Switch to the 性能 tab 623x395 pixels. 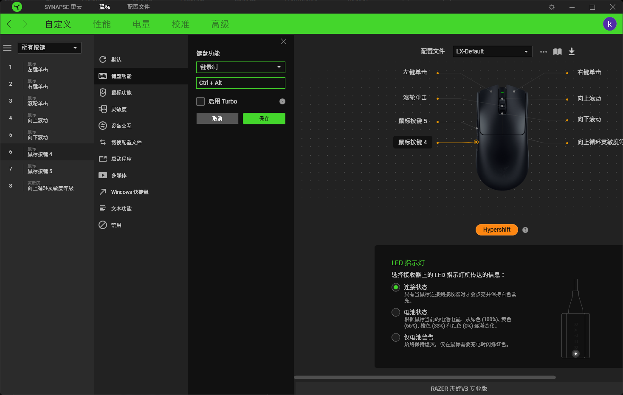tap(102, 24)
